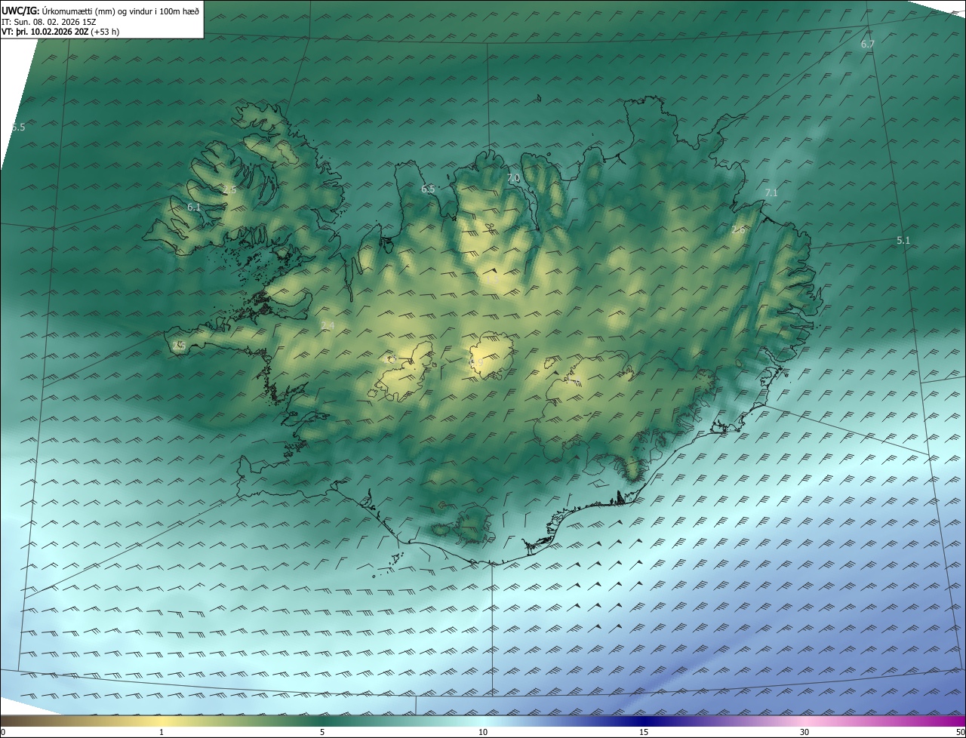The height and width of the screenshot is (738, 966).
Task: Click the 7.1 value label on the map
Action: click(771, 193)
